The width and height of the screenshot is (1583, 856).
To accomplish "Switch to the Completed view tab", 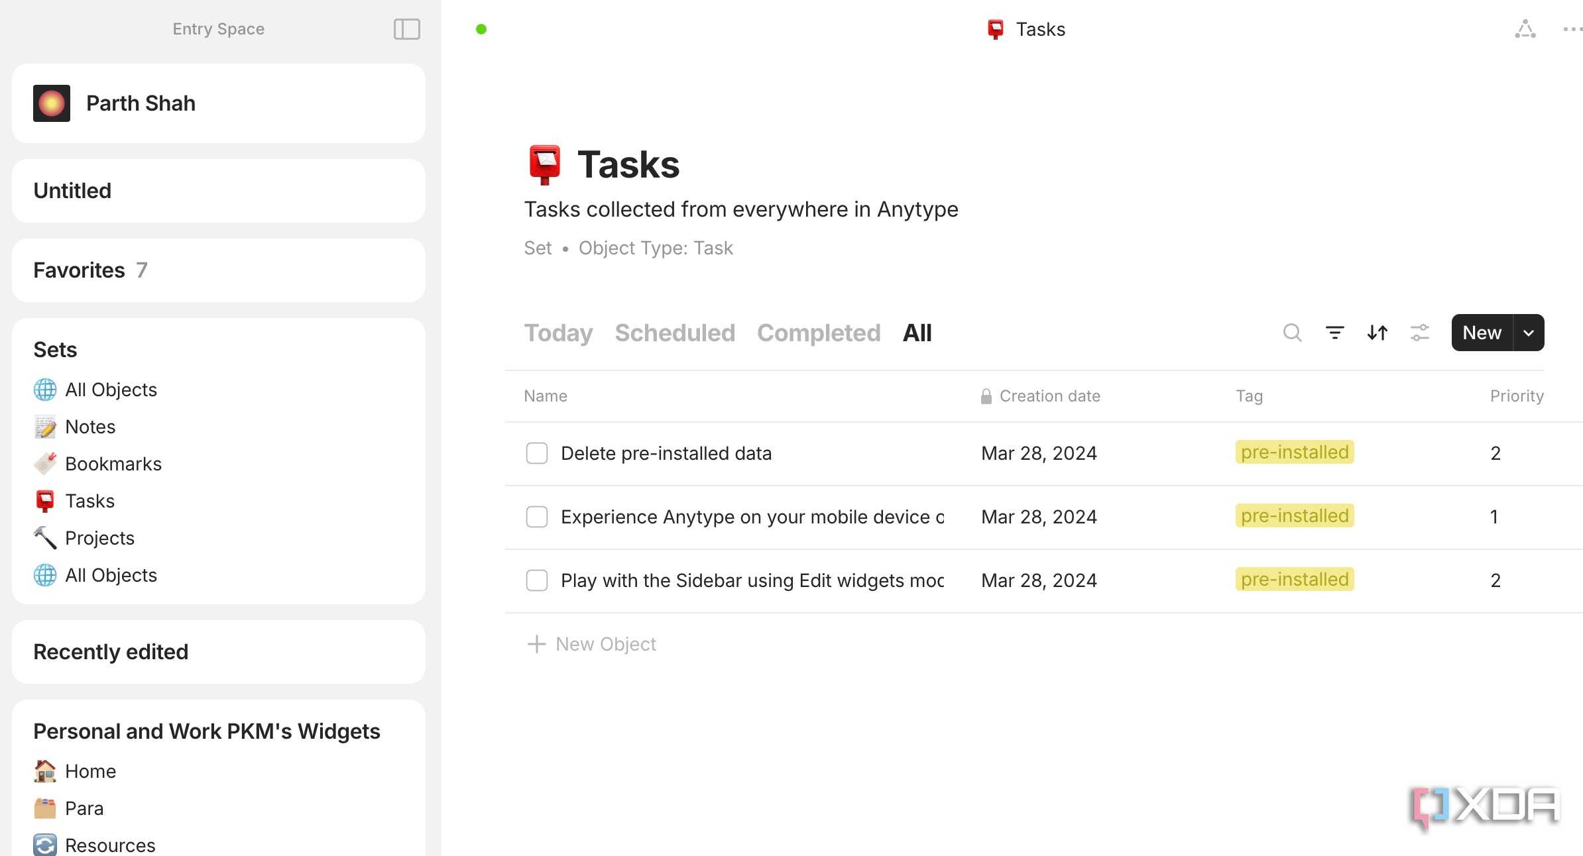I will click(x=819, y=333).
